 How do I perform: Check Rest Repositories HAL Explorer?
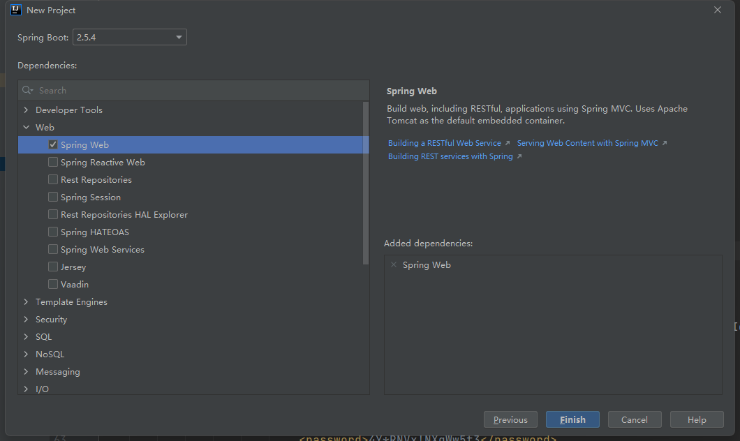pos(53,215)
